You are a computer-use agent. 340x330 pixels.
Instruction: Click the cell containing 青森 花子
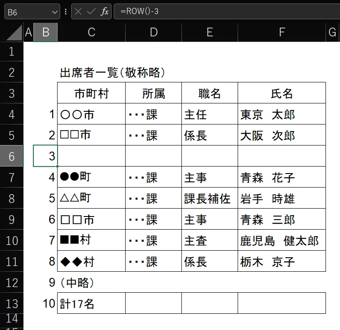[282, 177]
